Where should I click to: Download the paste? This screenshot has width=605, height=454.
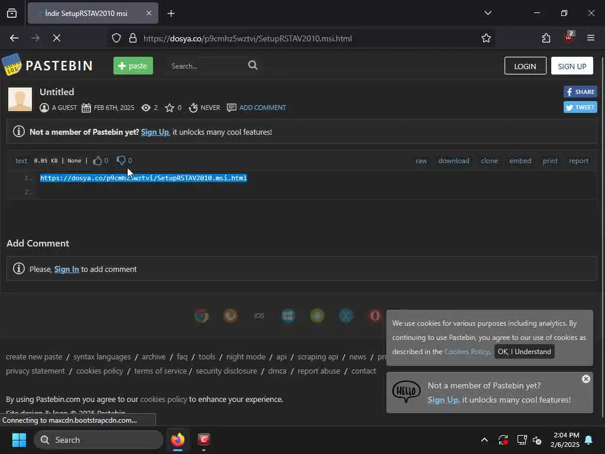tap(454, 161)
